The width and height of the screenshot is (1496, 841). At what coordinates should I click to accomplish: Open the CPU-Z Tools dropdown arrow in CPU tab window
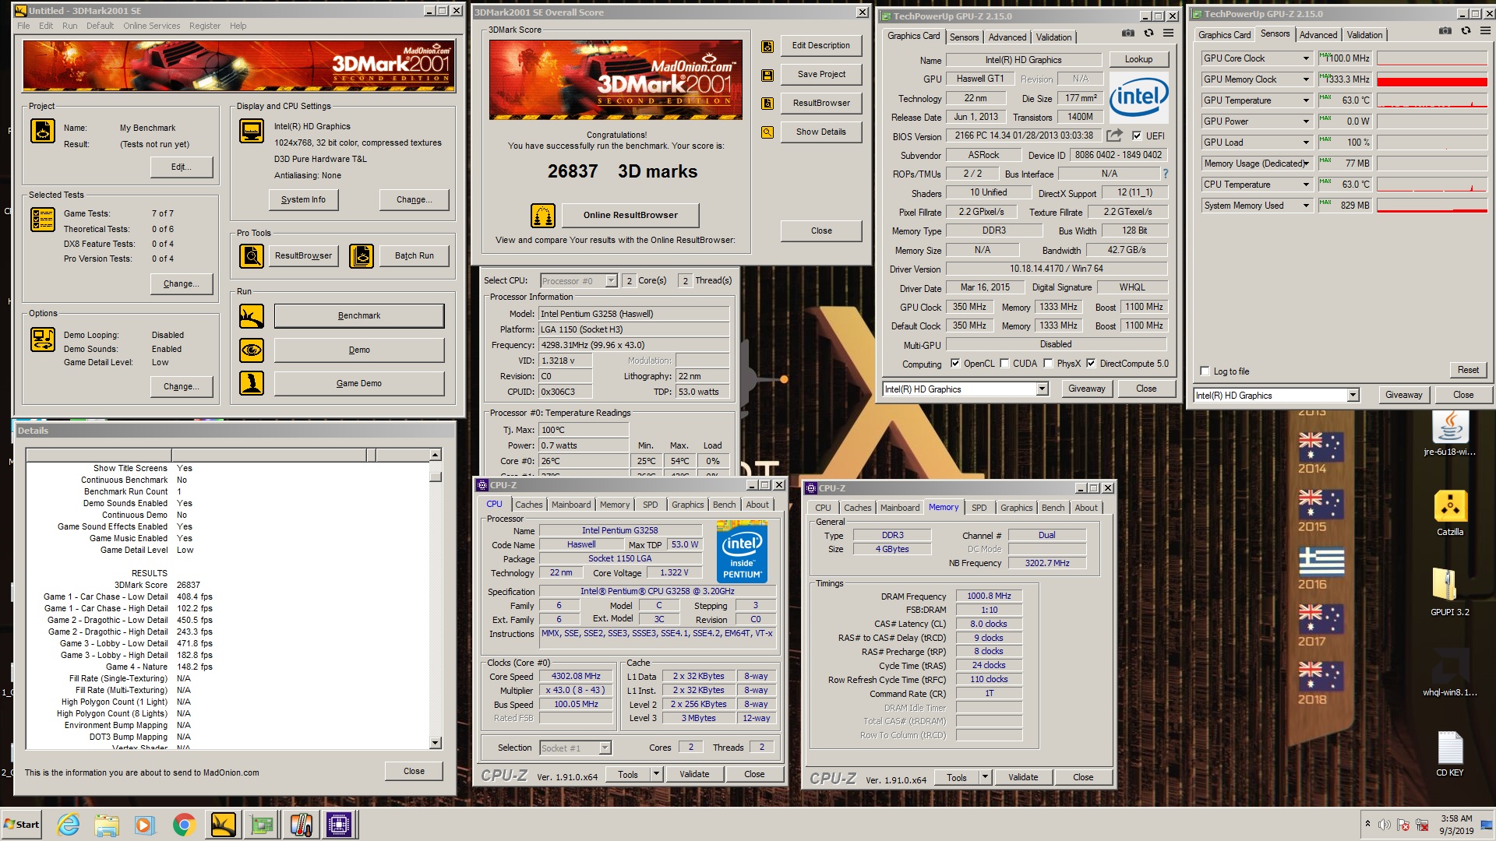tap(656, 774)
